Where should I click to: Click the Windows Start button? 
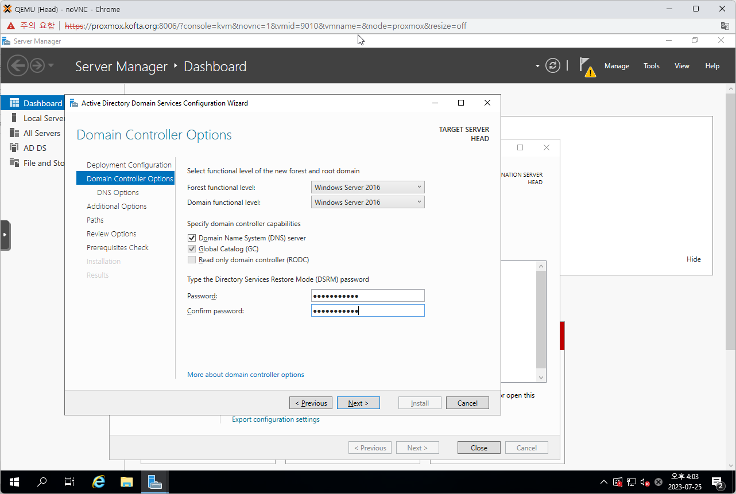tap(14, 482)
